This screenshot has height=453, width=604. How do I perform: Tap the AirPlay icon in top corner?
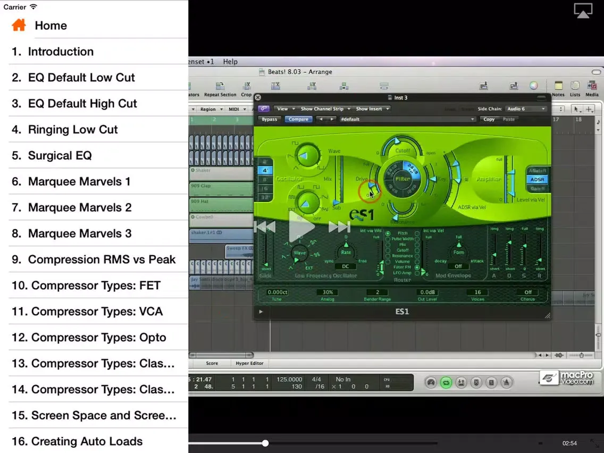(583, 11)
